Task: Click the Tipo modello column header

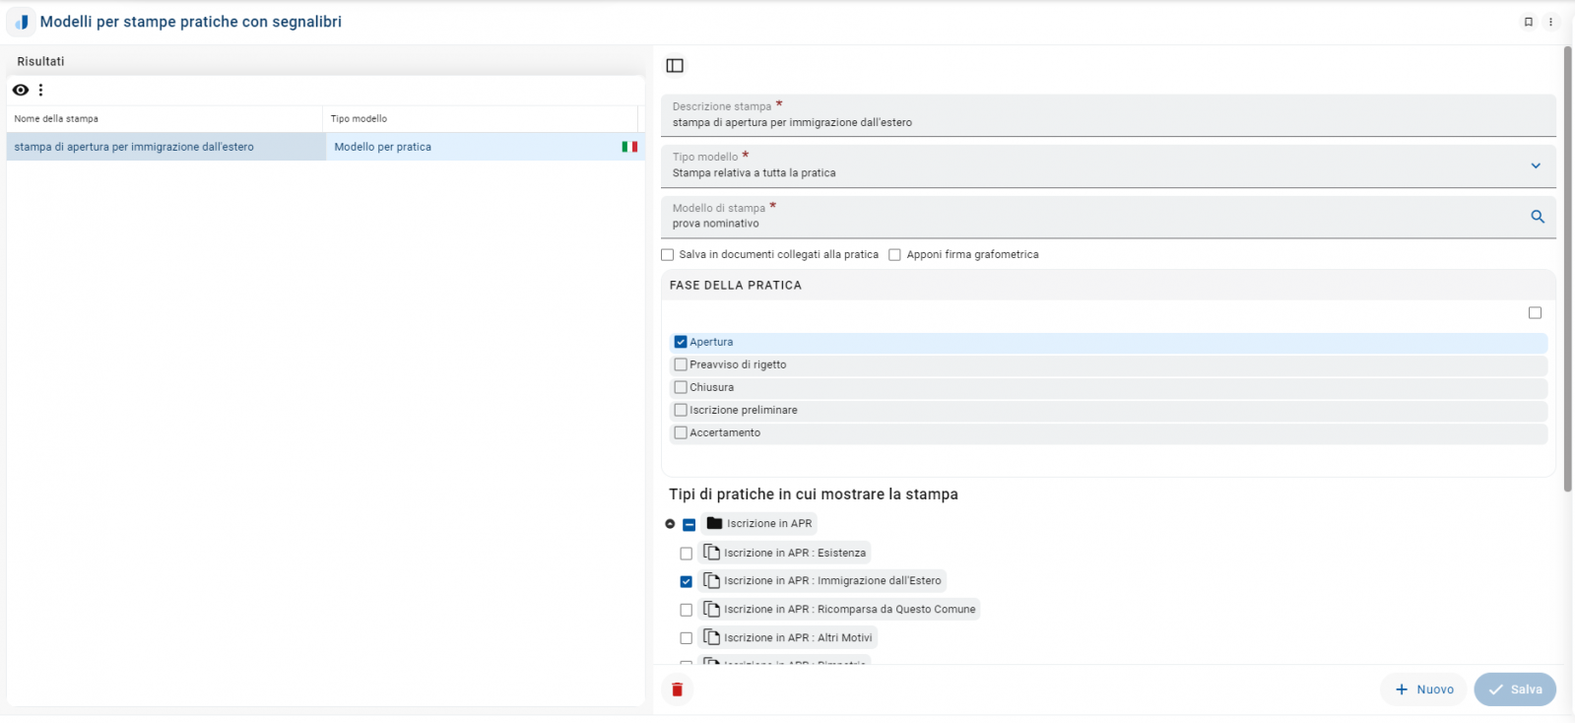Action: [359, 119]
